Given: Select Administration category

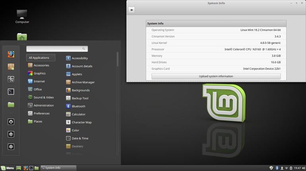Looking at the screenshot, I should (x=41, y=105).
